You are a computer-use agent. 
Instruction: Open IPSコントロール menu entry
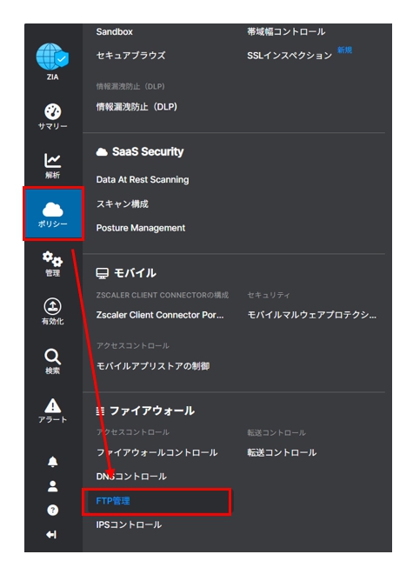[x=129, y=524]
